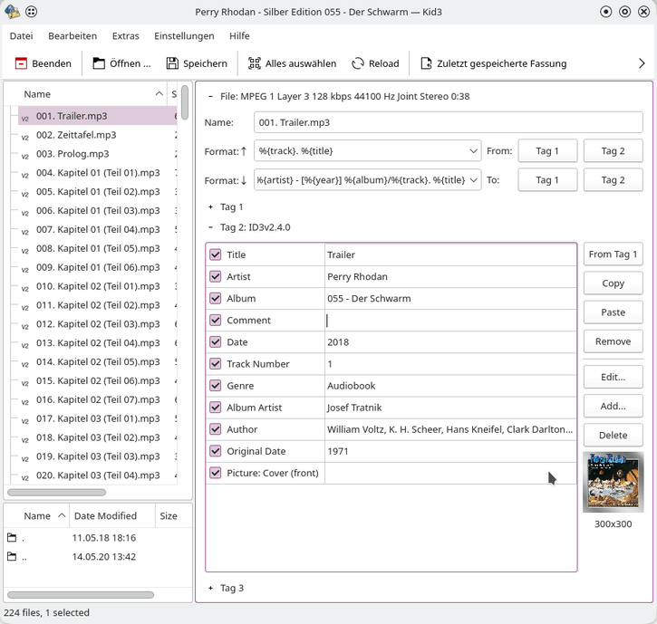This screenshot has width=657, height=624.
Task: Click the Kid3 app icon in title bar
Action: pos(13,12)
